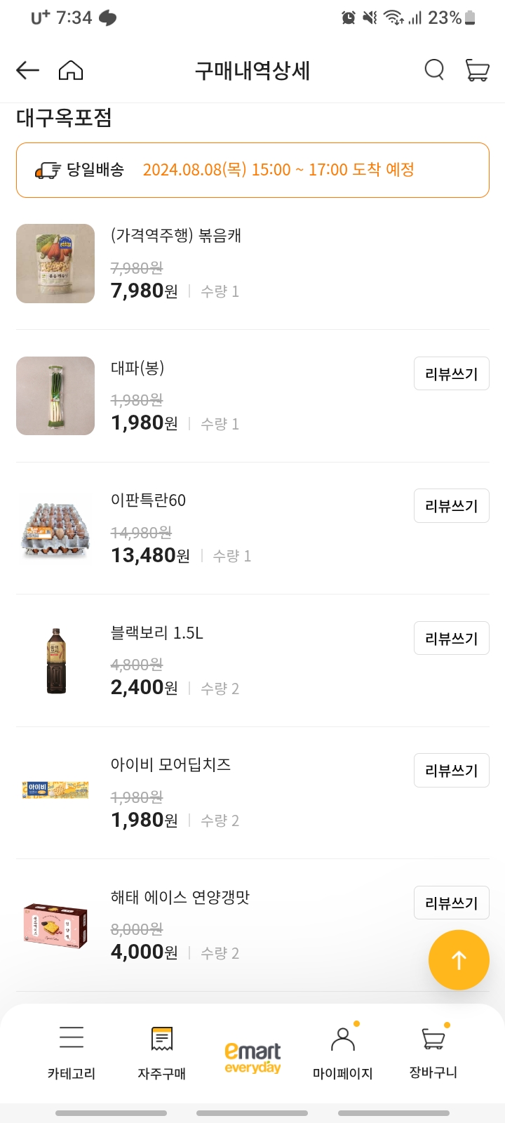Open the egg tray product image
This screenshot has height=1123, width=505.
click(55, 529)
